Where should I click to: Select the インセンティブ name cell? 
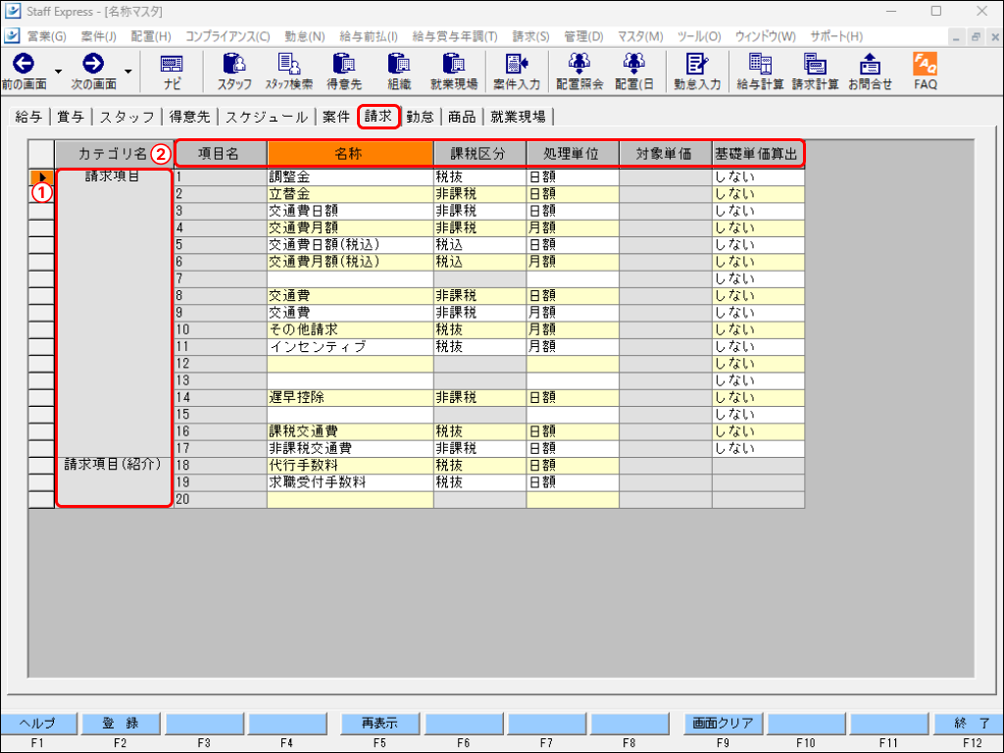350,346
